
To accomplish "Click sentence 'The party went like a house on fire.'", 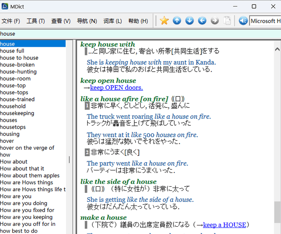I will [138, 163].
